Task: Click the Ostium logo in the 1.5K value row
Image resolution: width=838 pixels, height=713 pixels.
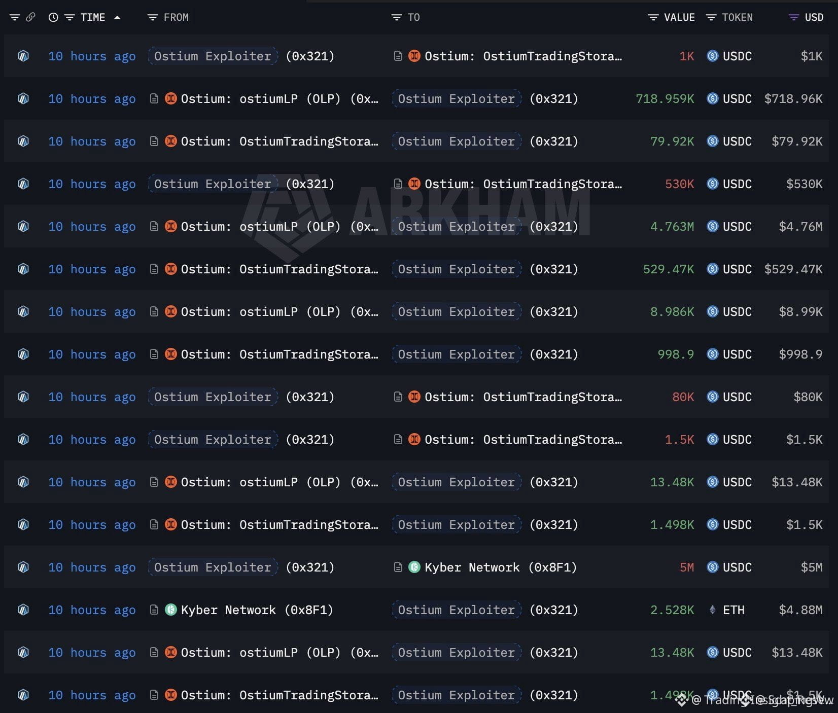Action: coord(414,439)
